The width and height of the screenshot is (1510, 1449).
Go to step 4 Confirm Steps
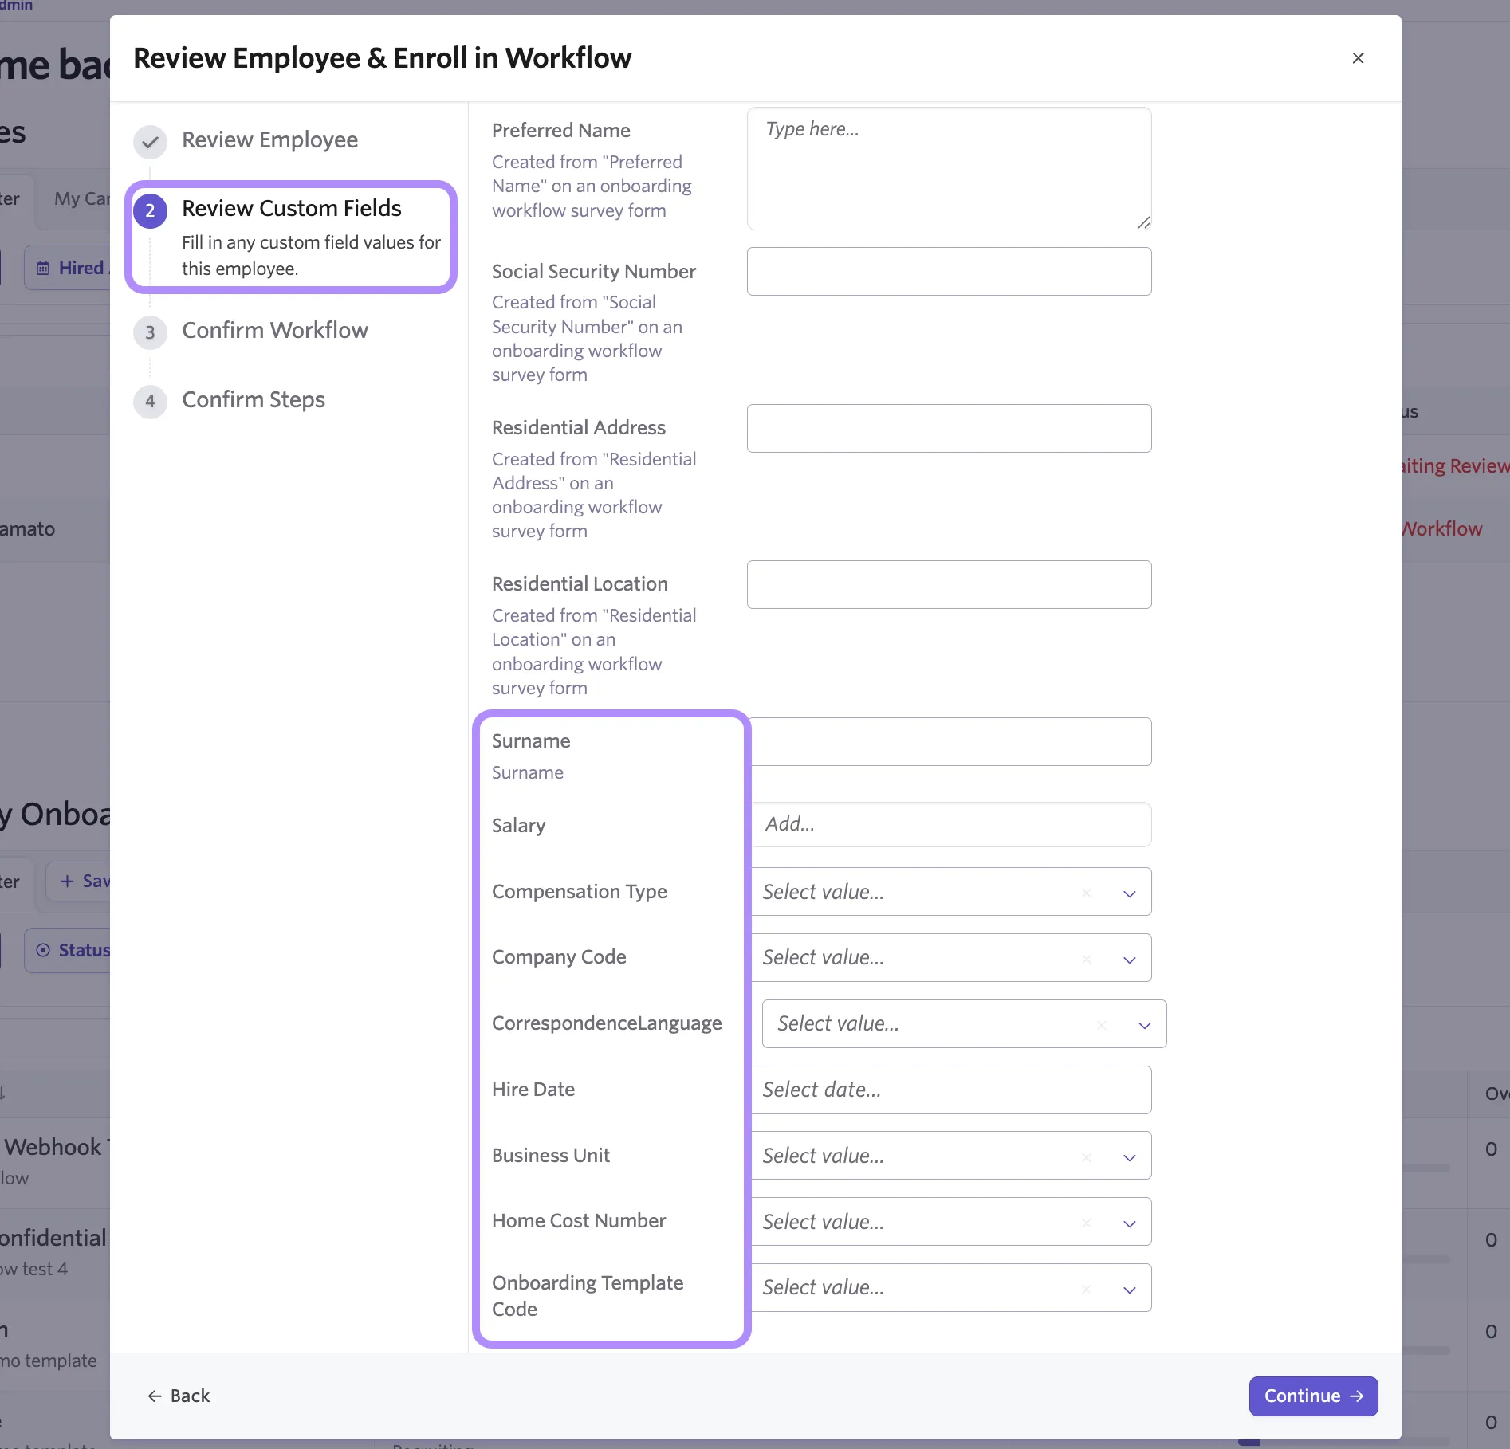click(x=253, y=399)
